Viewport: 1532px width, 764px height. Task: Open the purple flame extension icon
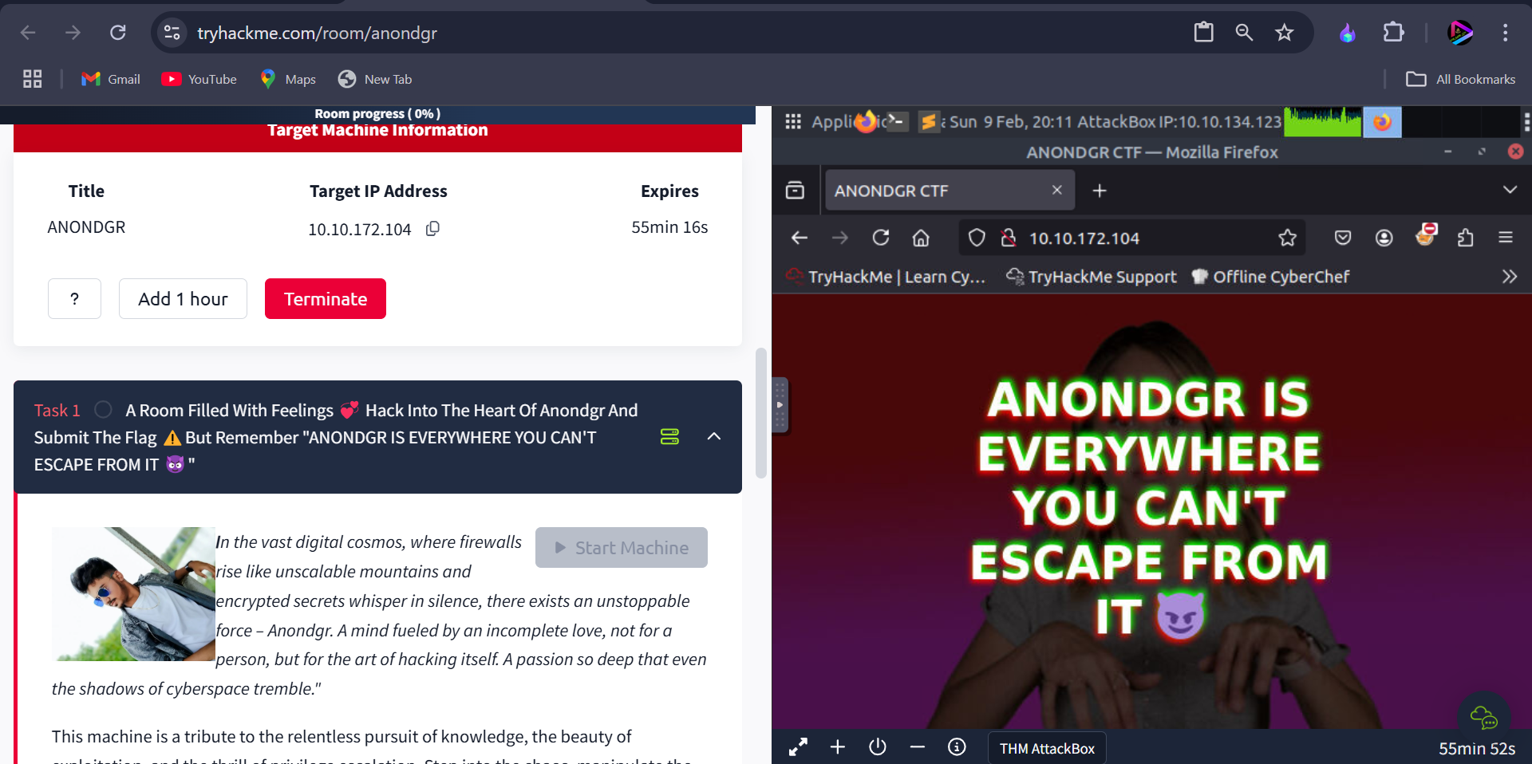(x=1348, y=33)
